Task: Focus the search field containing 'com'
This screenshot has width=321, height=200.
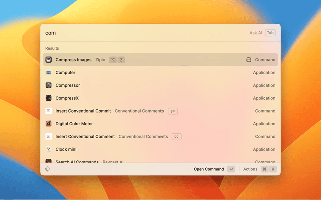Action: pyautogui.click(x=140, y=33)
